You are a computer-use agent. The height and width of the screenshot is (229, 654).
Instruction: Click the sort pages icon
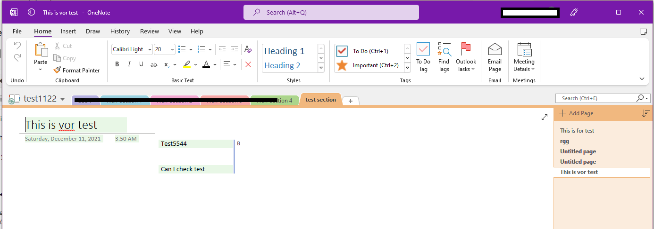pos(646,113)
